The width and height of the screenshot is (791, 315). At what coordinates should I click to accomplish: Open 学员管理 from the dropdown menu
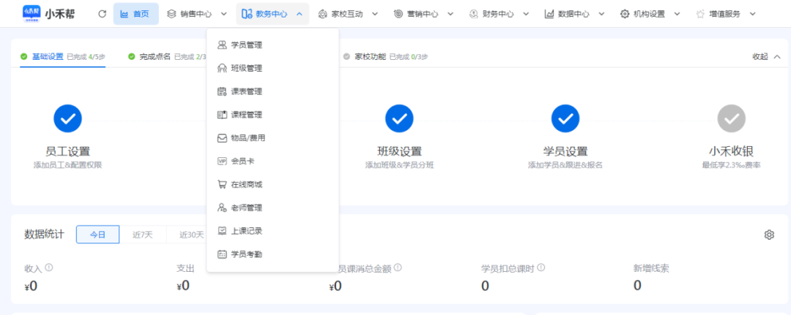[246, 45]
